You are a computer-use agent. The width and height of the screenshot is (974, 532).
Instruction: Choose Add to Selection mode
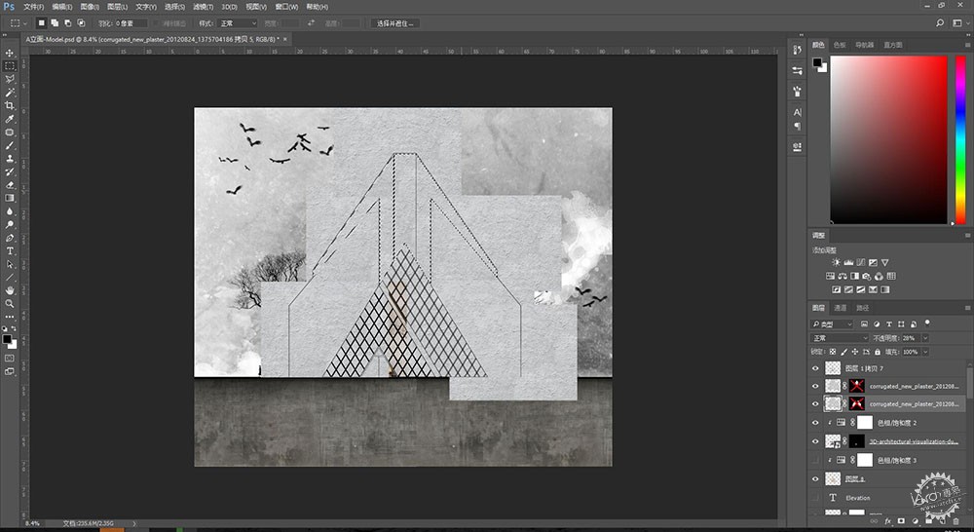pyautogui.click(x=55, y=23)
